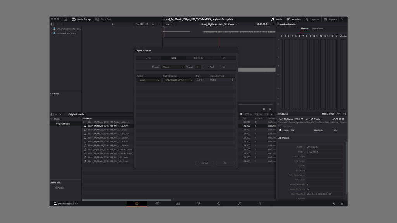Click the Start TC field in Clip Details
397x223 pixels.
click(x=325, y=147)
